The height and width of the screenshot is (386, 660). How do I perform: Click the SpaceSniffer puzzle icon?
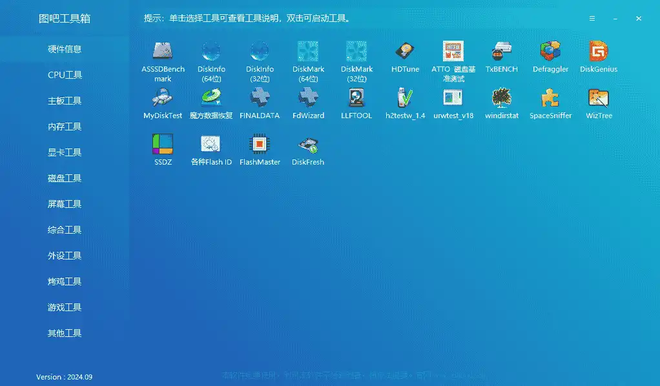551,97
